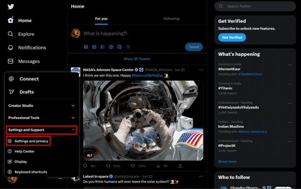The height and width of the screenshot is (189, 301).
Task: Click the profile avatar beside compose box
Action: (x=76, y=34)
